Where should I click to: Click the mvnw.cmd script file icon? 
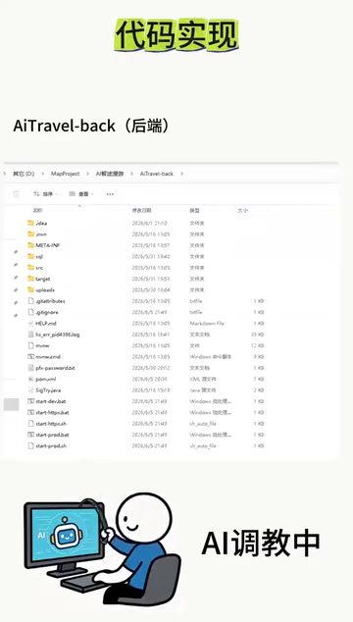point(31,356)
